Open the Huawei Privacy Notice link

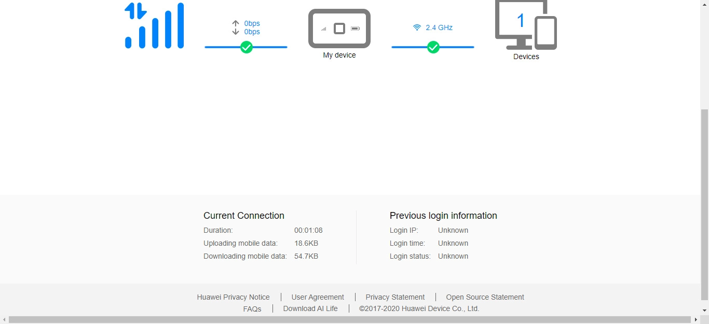233,297
